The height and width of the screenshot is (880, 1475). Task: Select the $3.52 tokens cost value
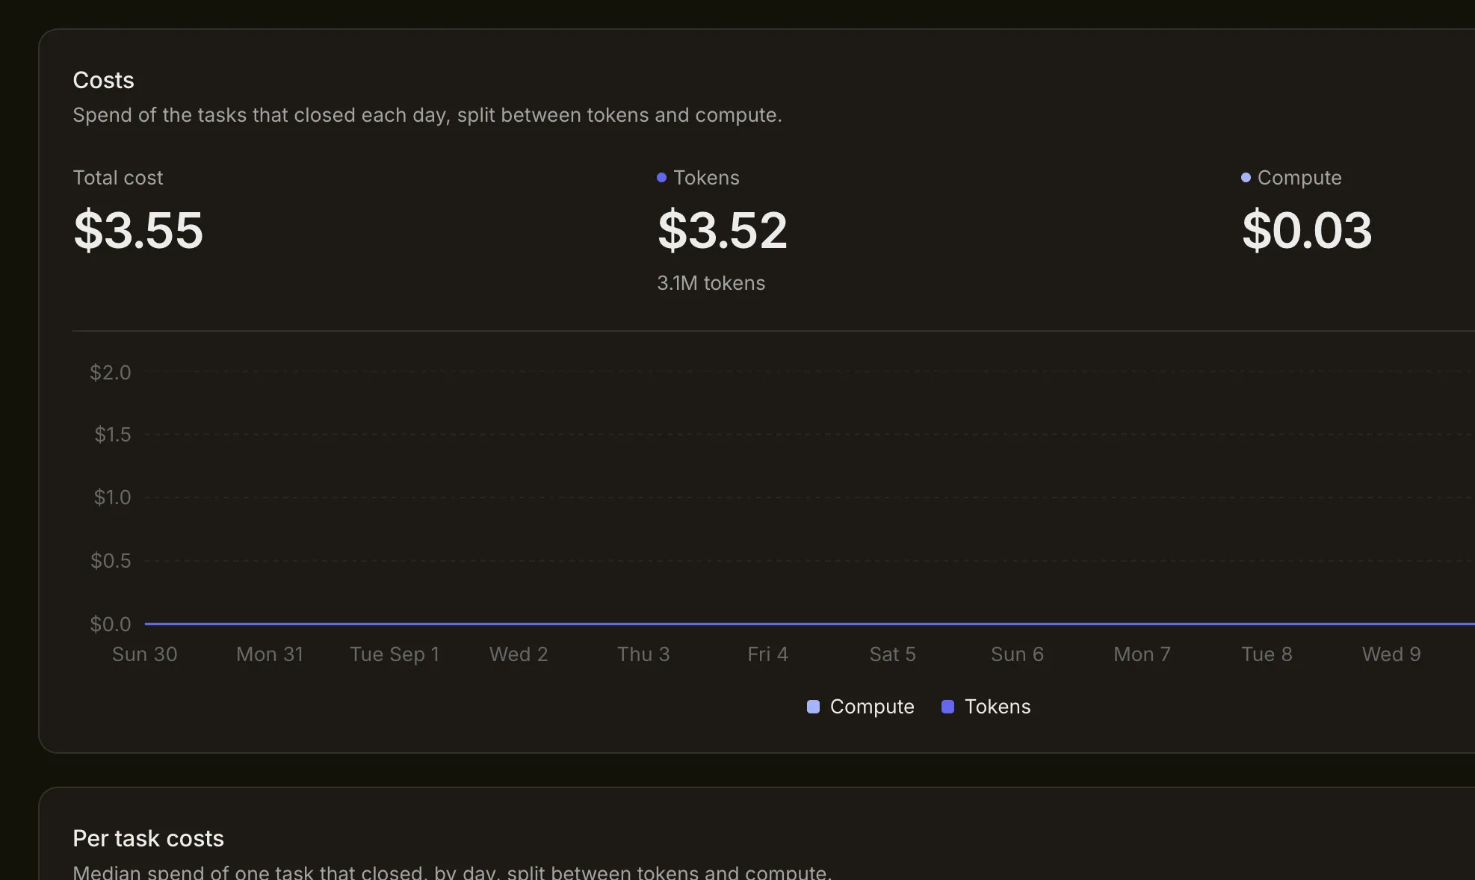723,230
